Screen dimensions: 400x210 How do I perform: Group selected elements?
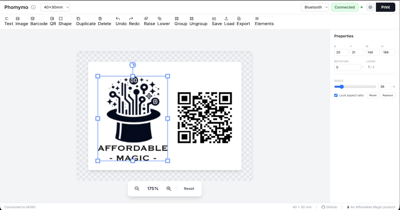181,21
